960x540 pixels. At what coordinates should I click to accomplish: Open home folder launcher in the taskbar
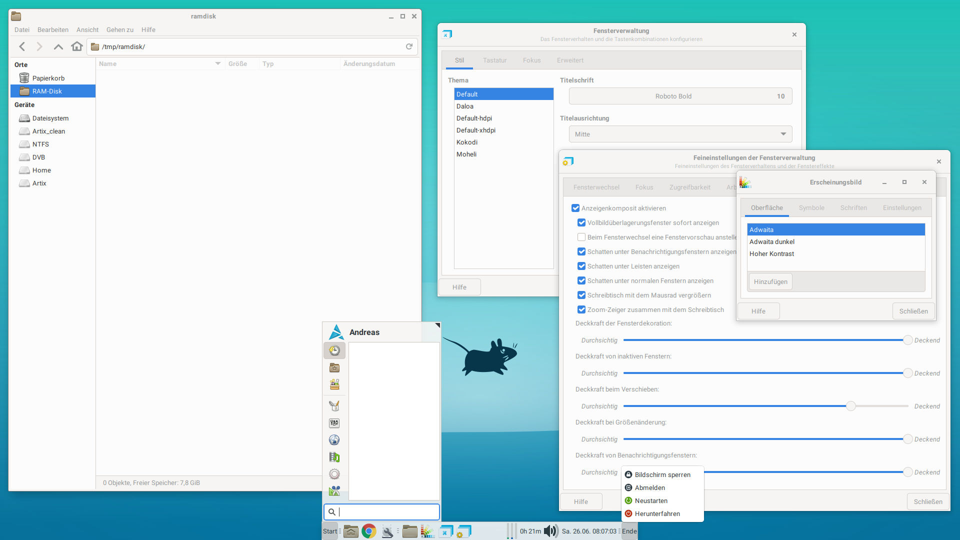click(351, 531)
